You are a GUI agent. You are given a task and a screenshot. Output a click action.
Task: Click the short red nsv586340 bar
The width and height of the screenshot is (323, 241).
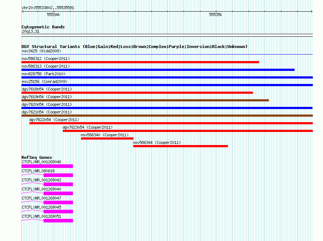click(107, 138)
